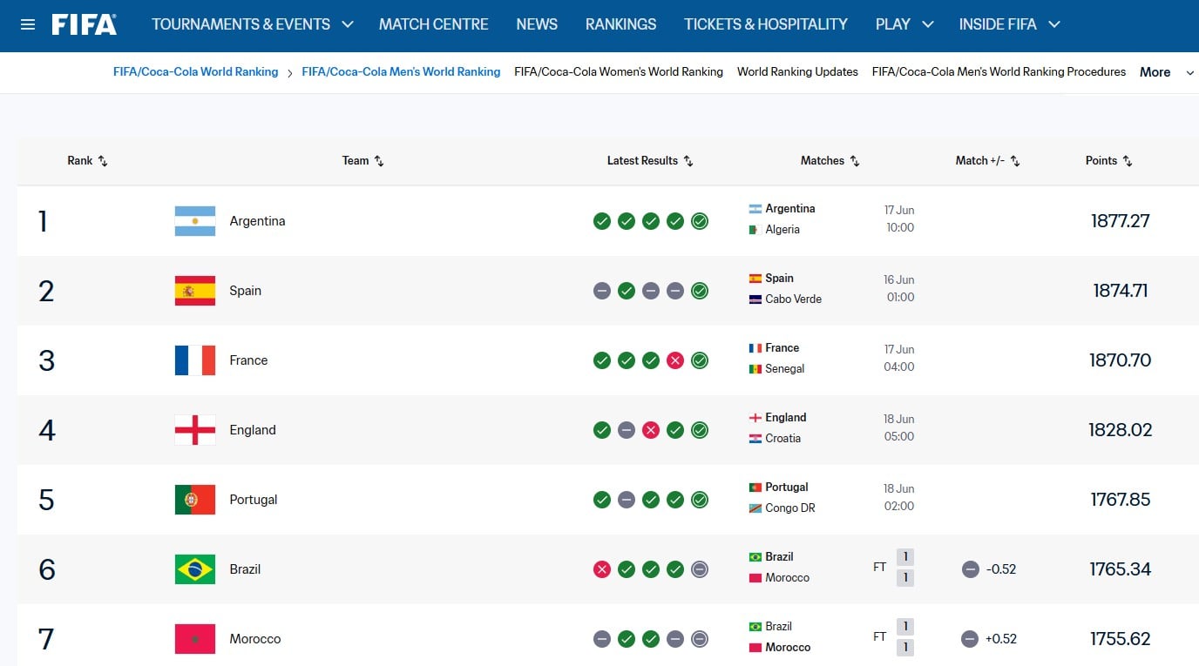Click the FIFA logo
Viewport: 1199px width, 666px height.
84,24
